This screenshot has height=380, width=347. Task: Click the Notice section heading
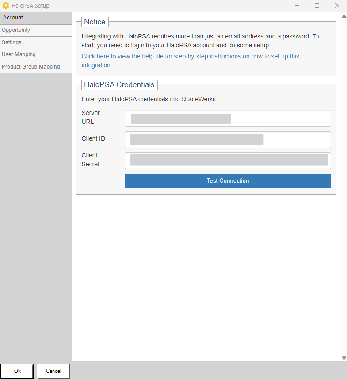[x=95, y=22]
